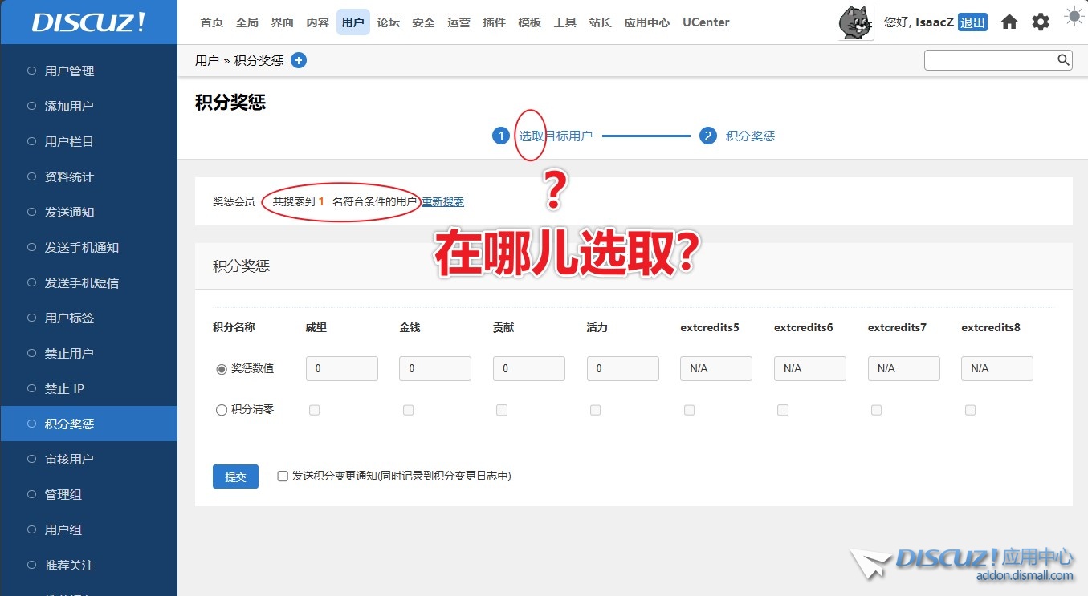Viewport: 1088px width, 596px height.
Task: Click step 1 circle for 选取目标用户
Action: click(501, 136)
